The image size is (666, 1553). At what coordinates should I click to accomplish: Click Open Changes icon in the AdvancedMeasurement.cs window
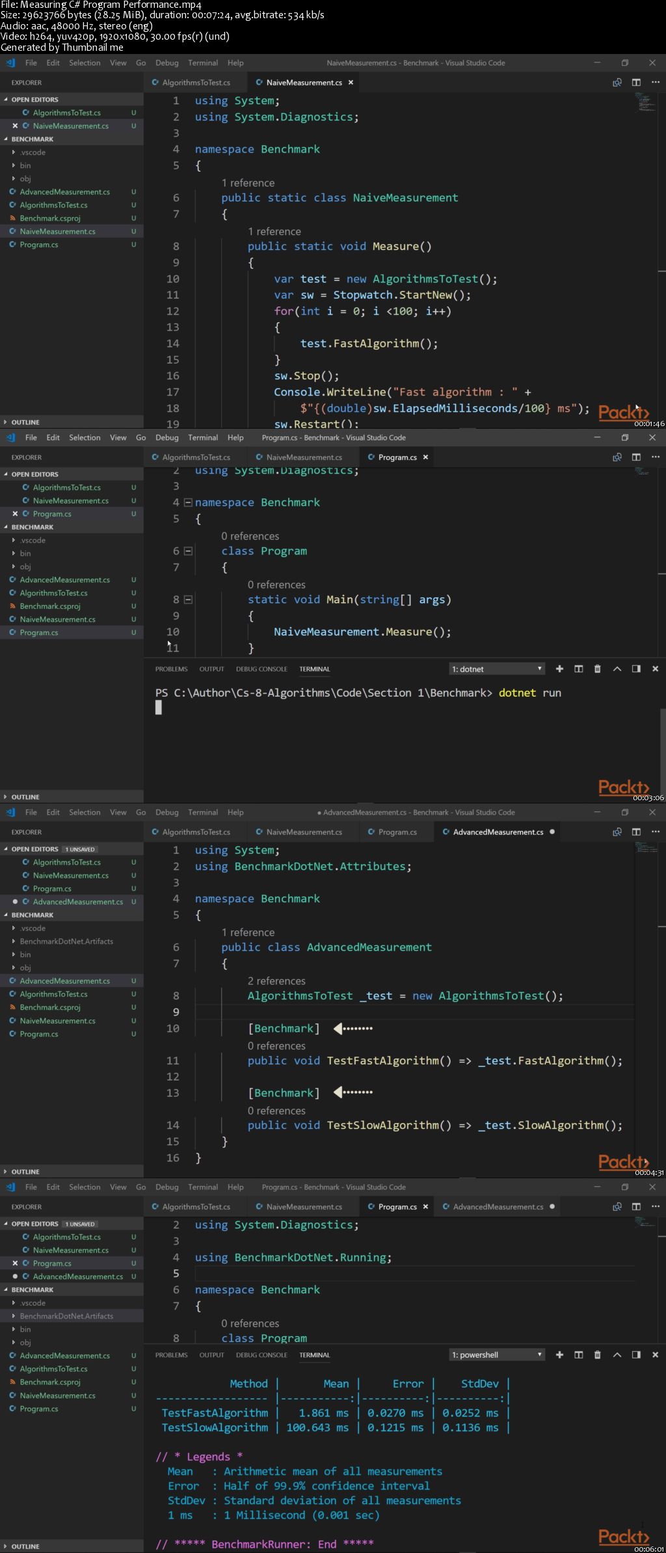pyautogui.click(x=617, y=832)
